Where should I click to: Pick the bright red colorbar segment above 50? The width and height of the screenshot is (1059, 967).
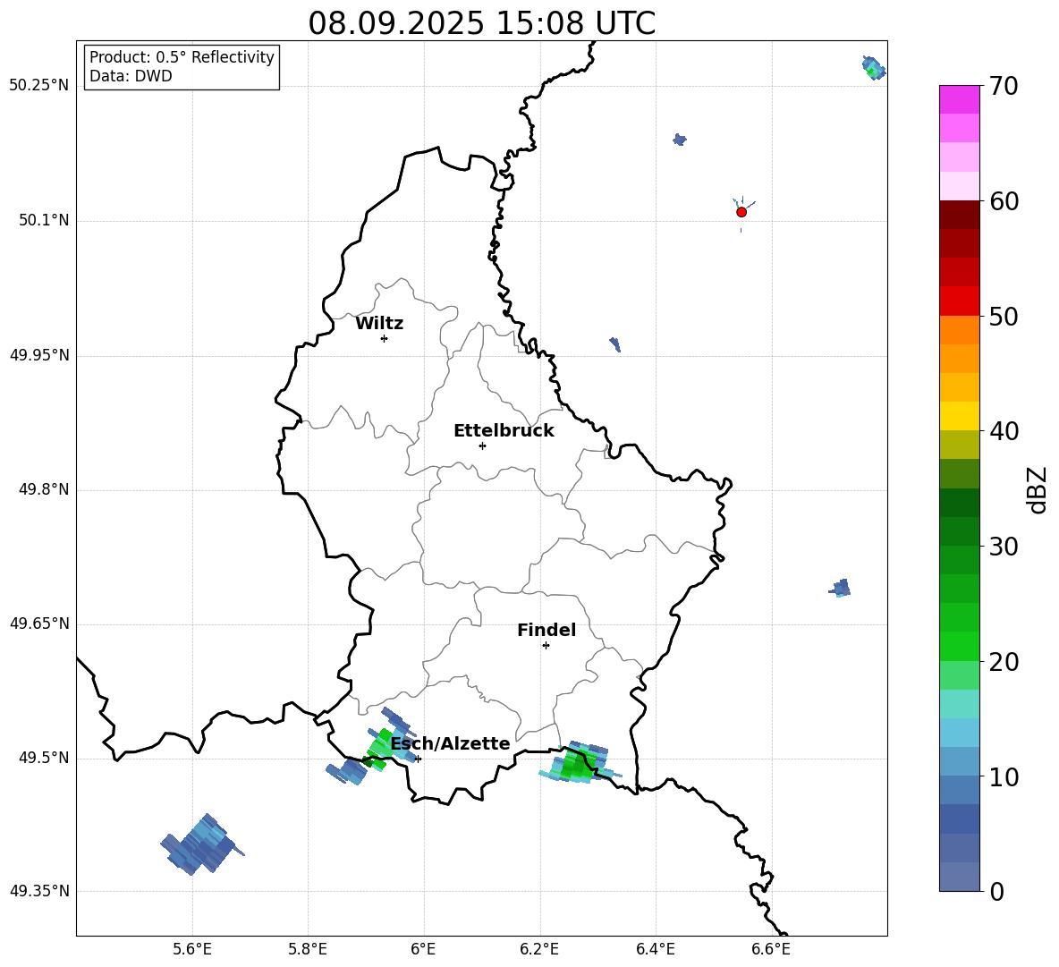pyautogui.click(x=959, y=301)
